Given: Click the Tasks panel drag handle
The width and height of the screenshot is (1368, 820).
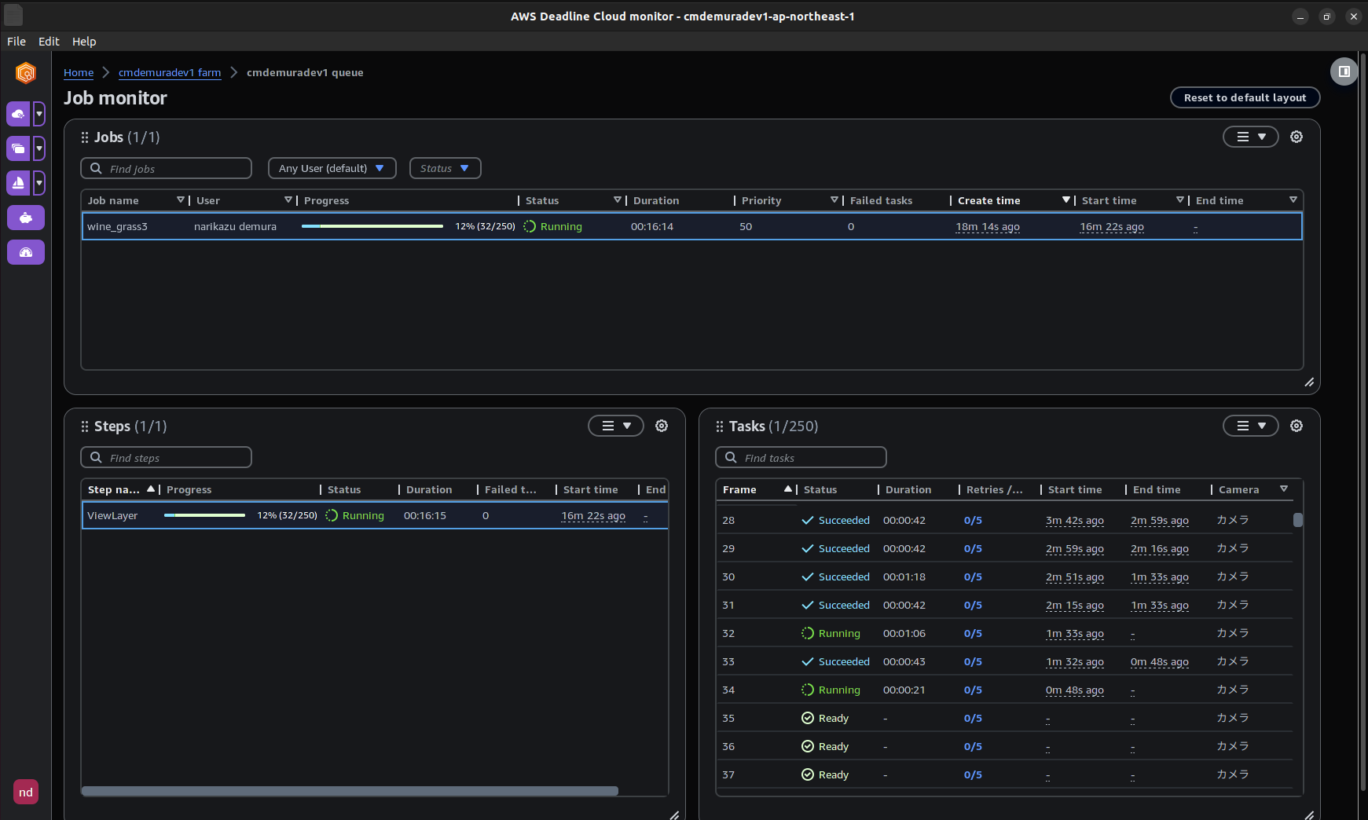Looking at the screenshot, I should pyautogui.click(x=720, y=426).
